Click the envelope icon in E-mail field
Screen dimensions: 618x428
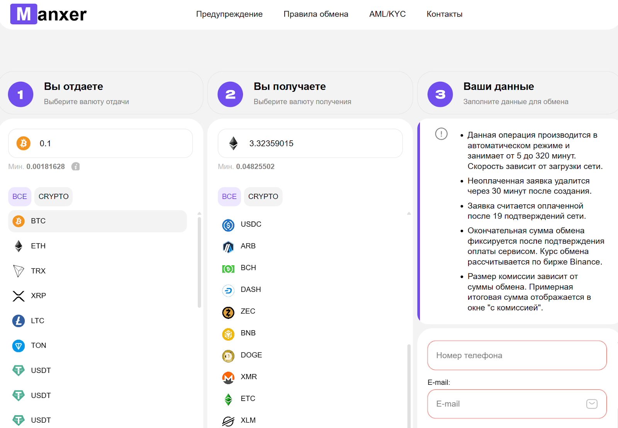coord(592,404)
